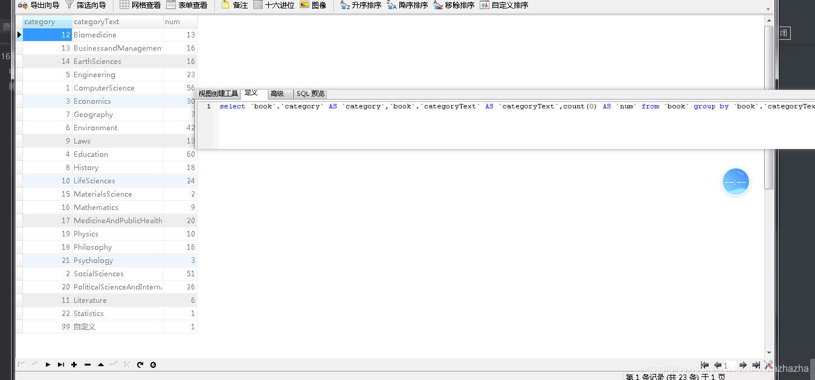Select the BusinessandManagement cell

coord(118,48)
